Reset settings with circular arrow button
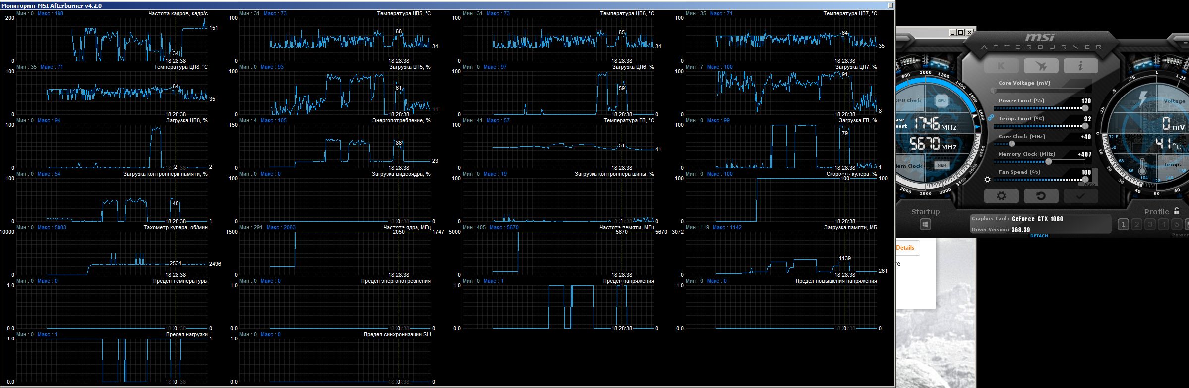Screen dimensions: 1189x388 coord(1041,195)
